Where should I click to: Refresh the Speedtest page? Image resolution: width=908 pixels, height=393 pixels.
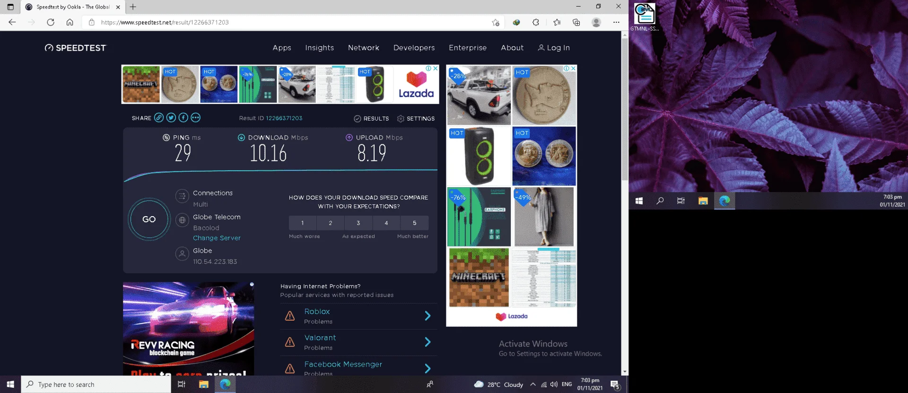coord(51,22)
